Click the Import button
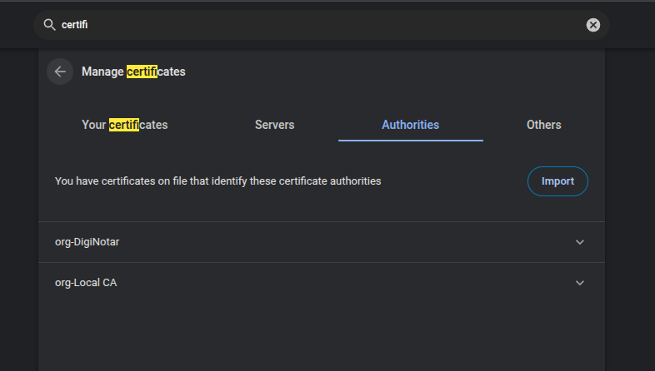The height and width of the screenshot is (371, 655). [x=557, y=181]
